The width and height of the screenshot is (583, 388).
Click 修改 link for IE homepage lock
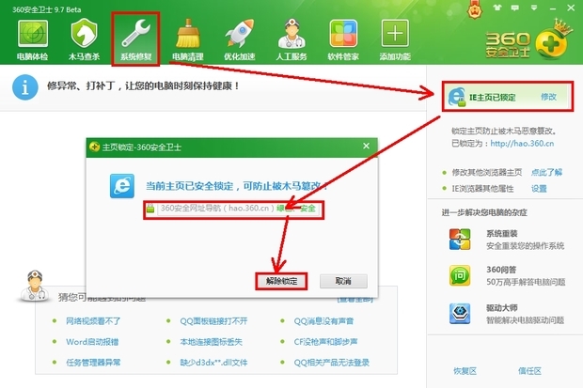pyautogui.click(x=548, y=97)
